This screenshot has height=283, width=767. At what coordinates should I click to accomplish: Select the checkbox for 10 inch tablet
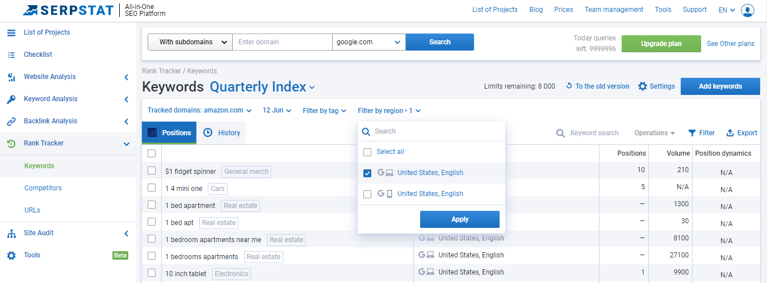click(152, 273)
